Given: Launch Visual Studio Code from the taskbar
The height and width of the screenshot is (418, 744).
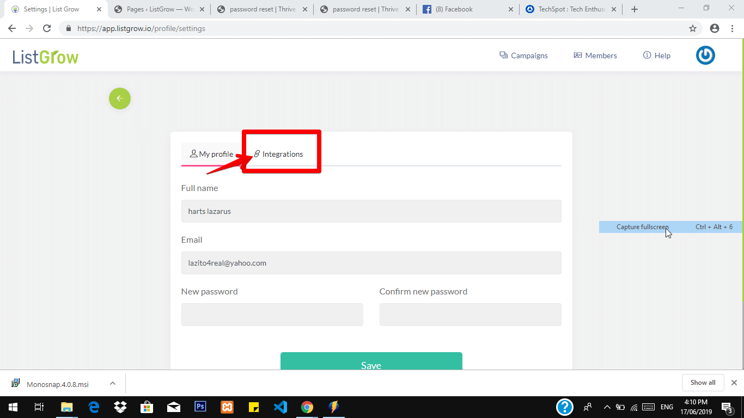Looking at the screenshot, I should [280, 407].
